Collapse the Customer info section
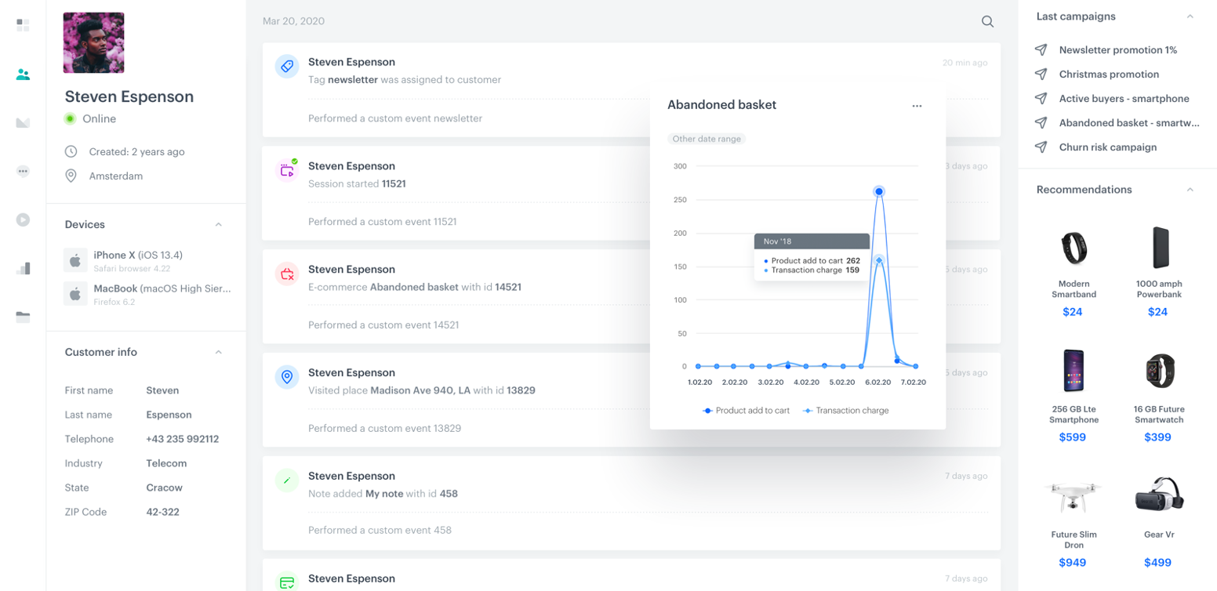Image resolution: width=1217 pixels, height=591 pixels. pos(218,353)
